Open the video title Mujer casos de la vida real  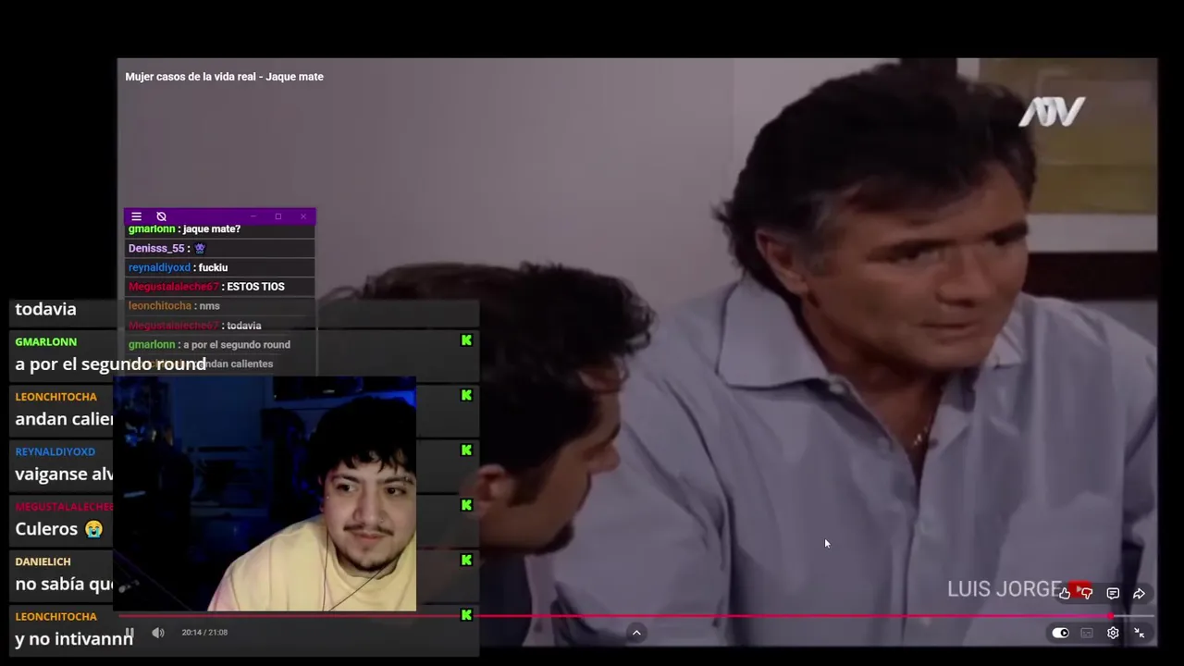click(225, 77)
